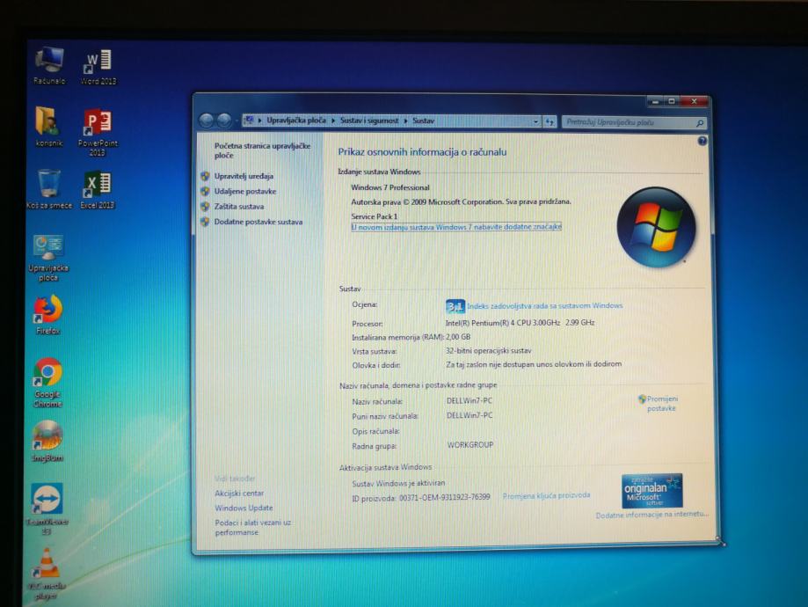Open Dodatne postavke sustava link
The image size is (808, 607).
tap(258, 222)
